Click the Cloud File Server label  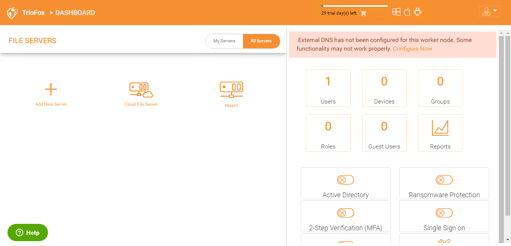coord(141,104)
